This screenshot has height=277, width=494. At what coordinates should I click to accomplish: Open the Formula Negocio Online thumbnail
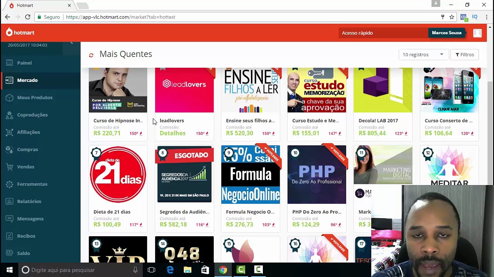click(x=250, y=174)
